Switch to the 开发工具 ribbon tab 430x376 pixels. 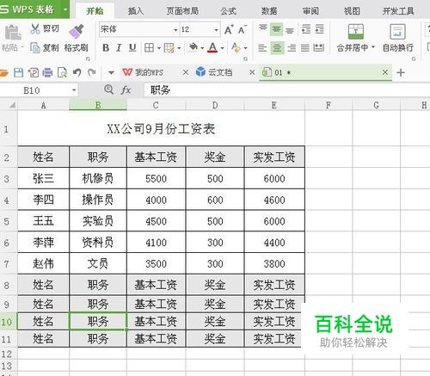point(398,11)
